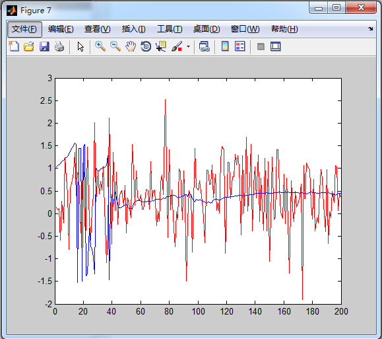Click the Link Plot icon
Screen dimensions: 382x339
tap(204, 46)
